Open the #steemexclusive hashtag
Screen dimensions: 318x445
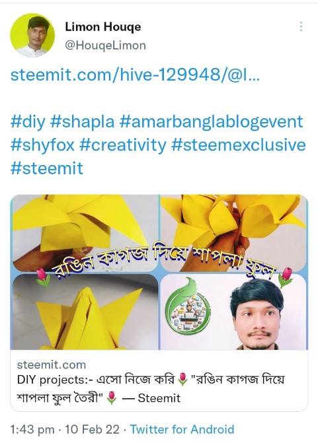click(x=239, y=145)
